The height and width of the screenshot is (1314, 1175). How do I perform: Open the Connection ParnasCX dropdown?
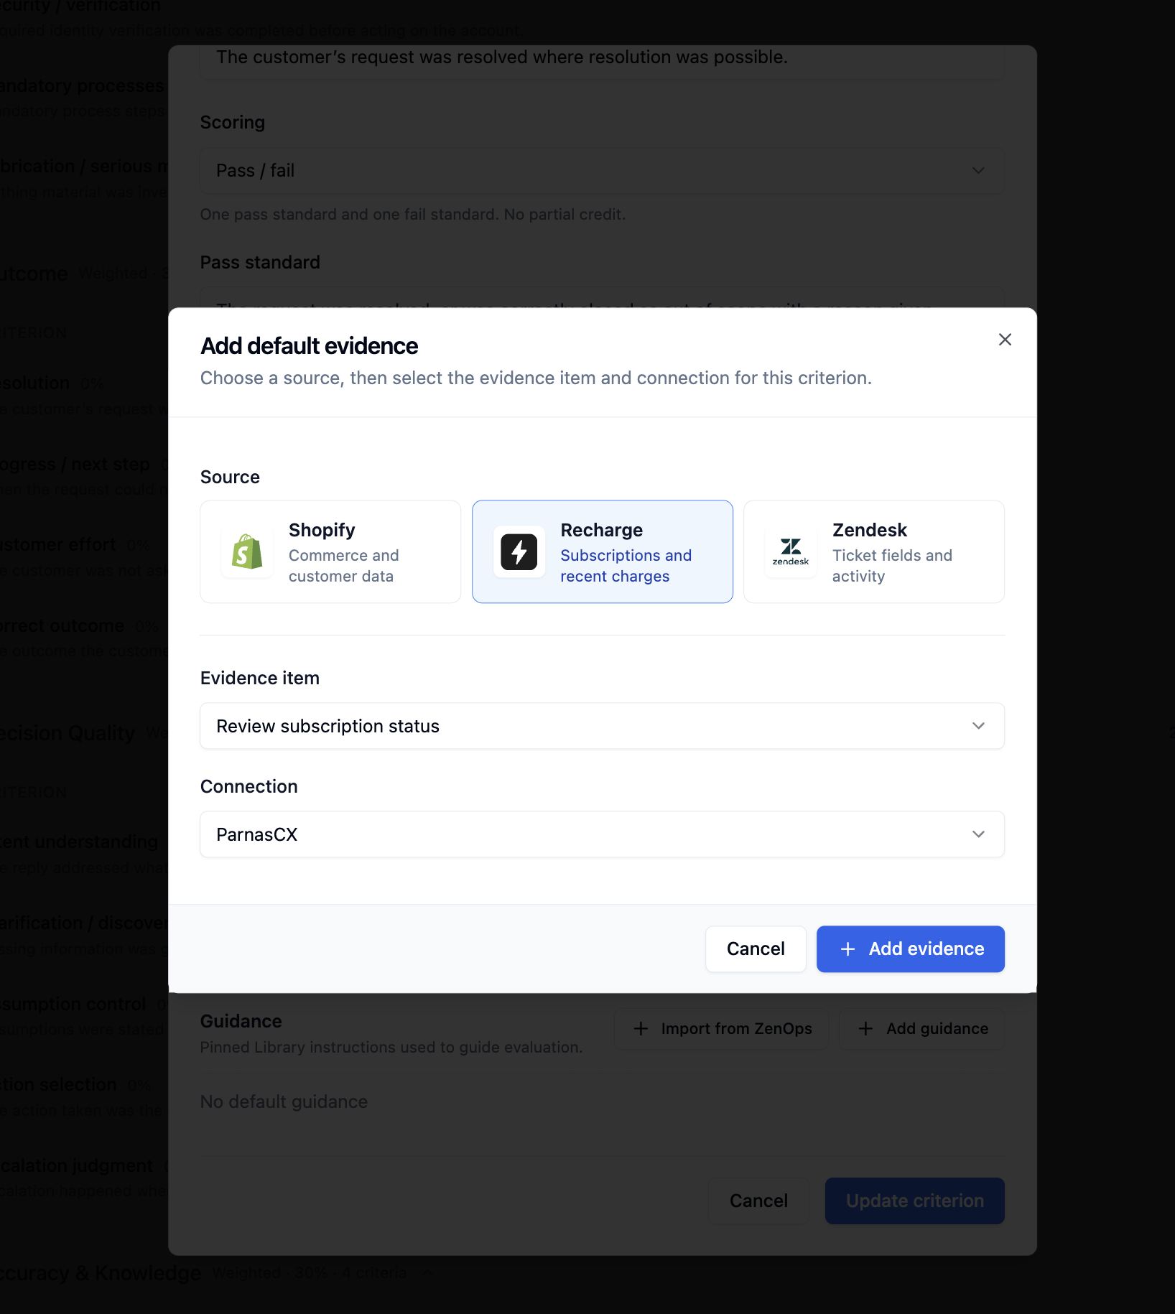pos(602,834)
